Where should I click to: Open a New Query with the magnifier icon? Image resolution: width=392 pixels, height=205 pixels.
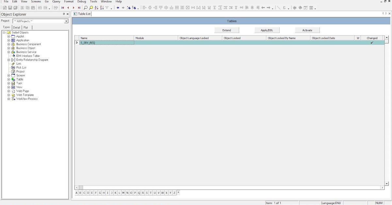86,7
